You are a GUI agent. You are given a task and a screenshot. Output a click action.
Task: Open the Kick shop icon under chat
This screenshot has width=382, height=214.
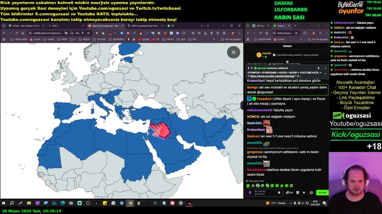pos(298,193)
